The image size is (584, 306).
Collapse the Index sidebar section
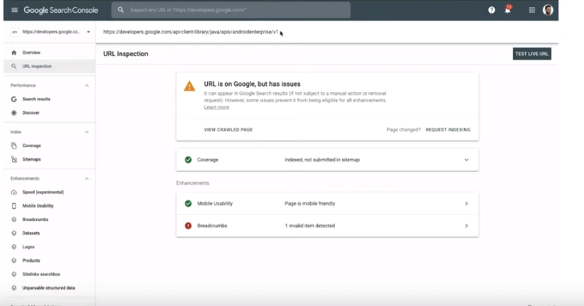pyautogui.click(x=87, y=132)
